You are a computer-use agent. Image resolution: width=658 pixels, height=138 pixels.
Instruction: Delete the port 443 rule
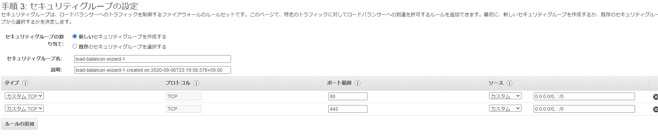(x=655, y=109)
